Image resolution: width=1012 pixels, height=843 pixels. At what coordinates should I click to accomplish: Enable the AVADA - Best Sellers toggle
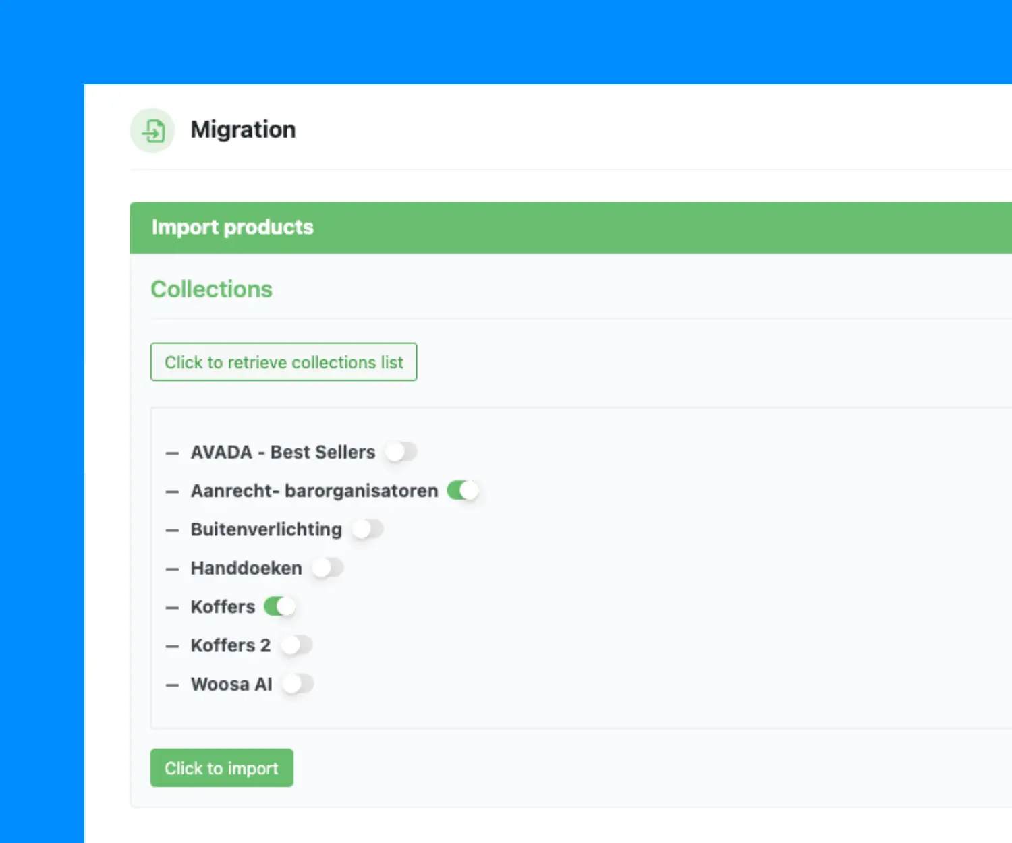coord(401,452)
